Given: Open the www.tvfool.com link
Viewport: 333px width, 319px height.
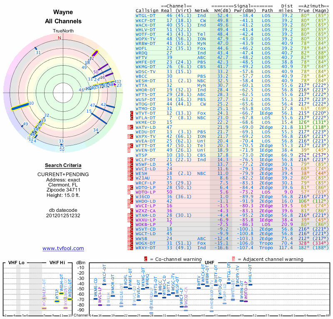Looking at the screenshot, I should [63, 248].
